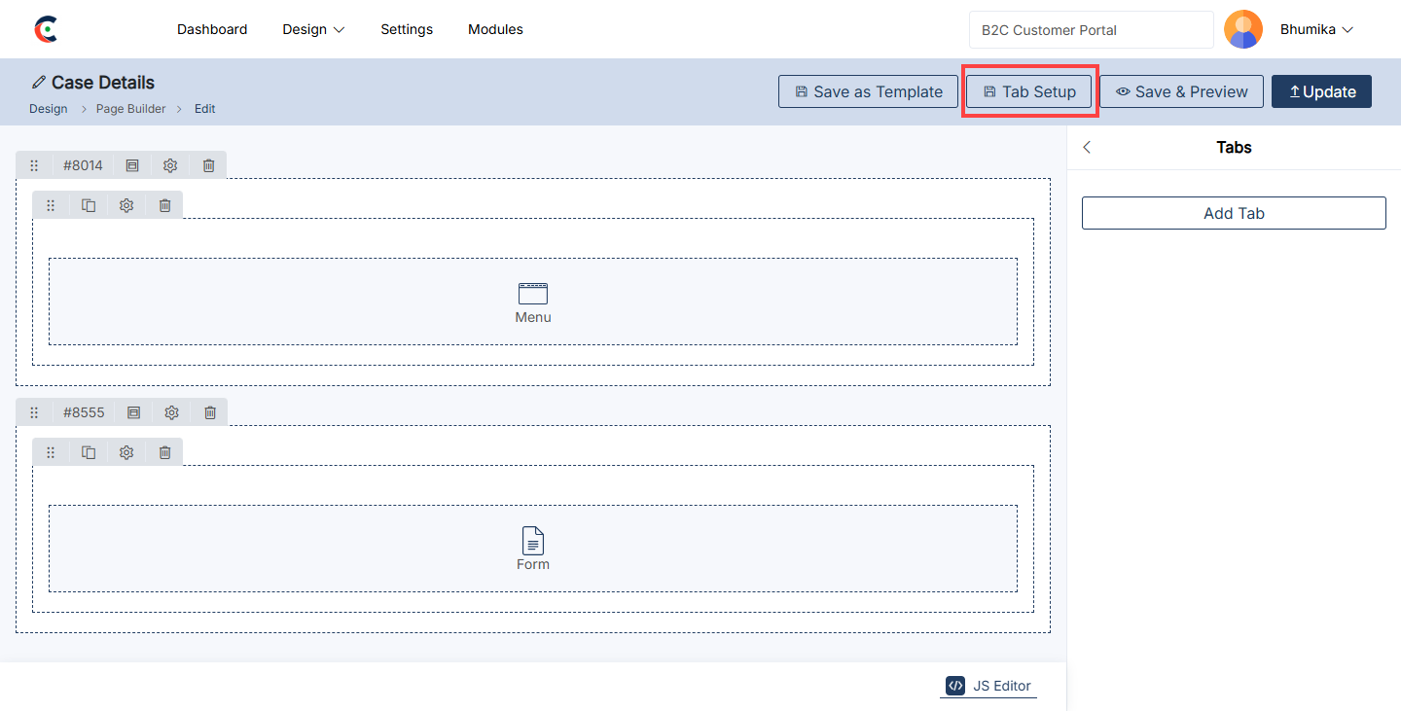Delete section #8555 using trash icon
Image resolution: width=1401 pixels, height=711 pixels.
209,412
